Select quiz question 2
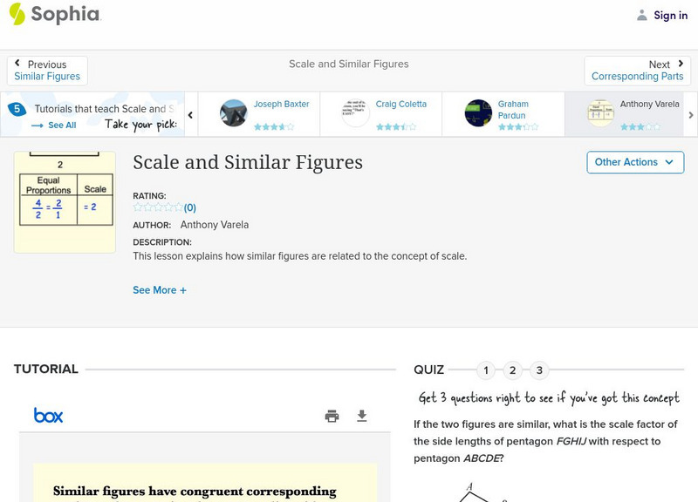Image resolution: width=698 pixels, height=502 pixels. coord(513,370)
